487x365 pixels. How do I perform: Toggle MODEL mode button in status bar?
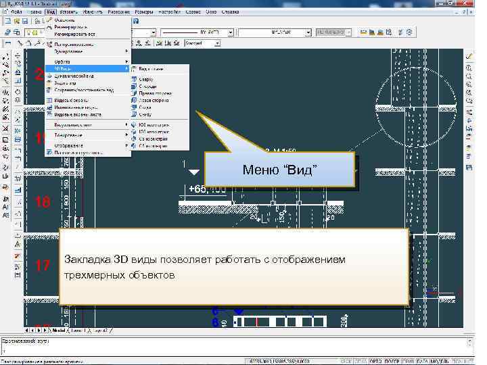pos(439,360)
